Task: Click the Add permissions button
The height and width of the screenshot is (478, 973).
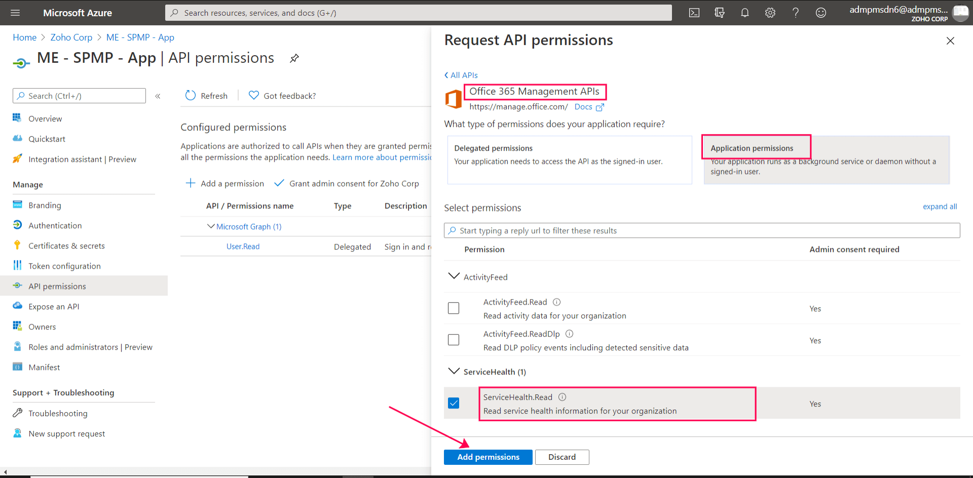Action: (x=488, y=457)
